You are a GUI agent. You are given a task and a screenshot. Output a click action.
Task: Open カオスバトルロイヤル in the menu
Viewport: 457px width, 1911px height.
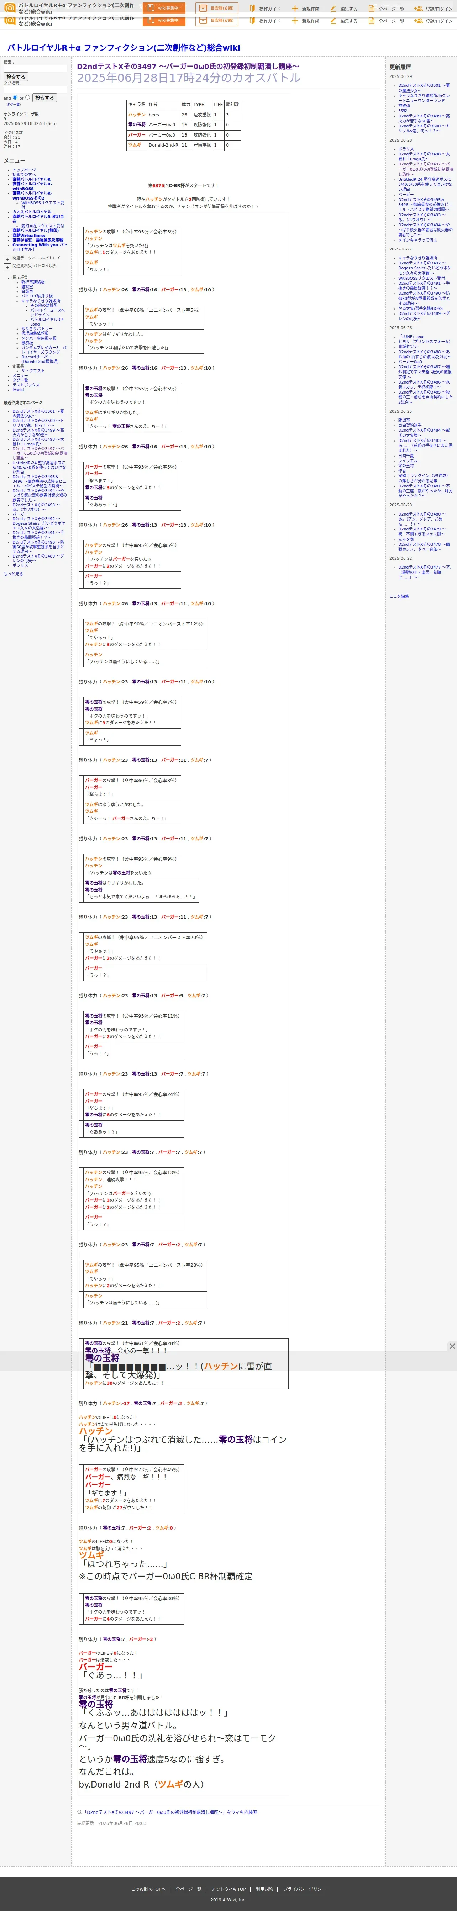pos(32,212)
